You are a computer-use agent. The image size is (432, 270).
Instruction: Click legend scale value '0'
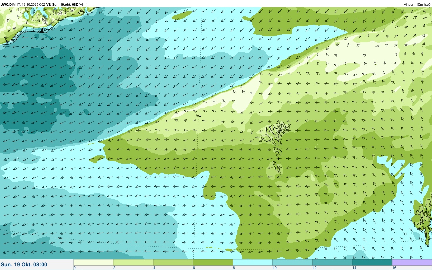(74, 268)
